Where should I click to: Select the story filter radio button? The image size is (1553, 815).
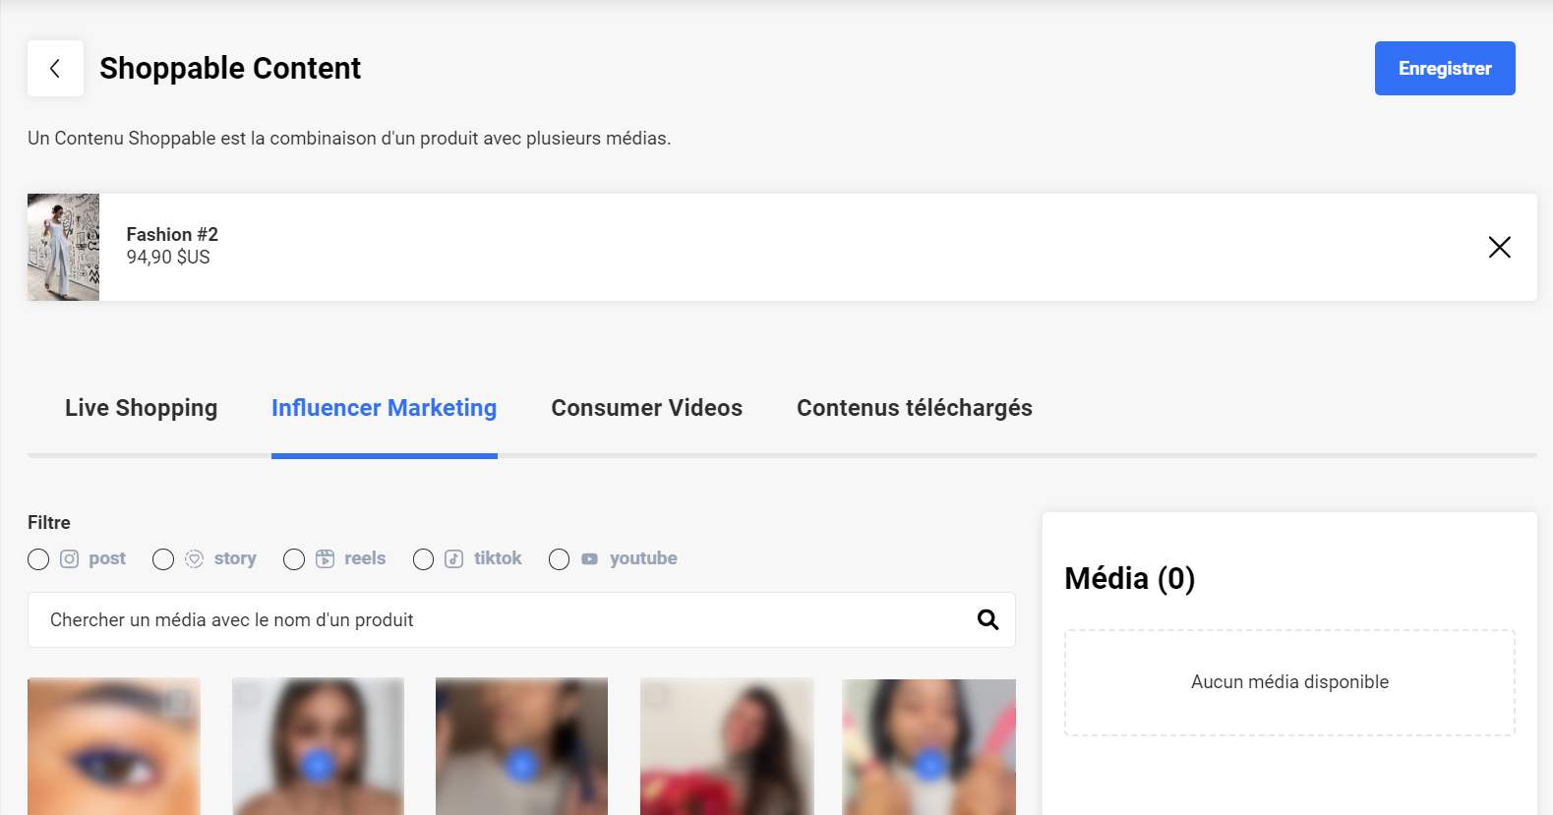[x=163, y=559]
